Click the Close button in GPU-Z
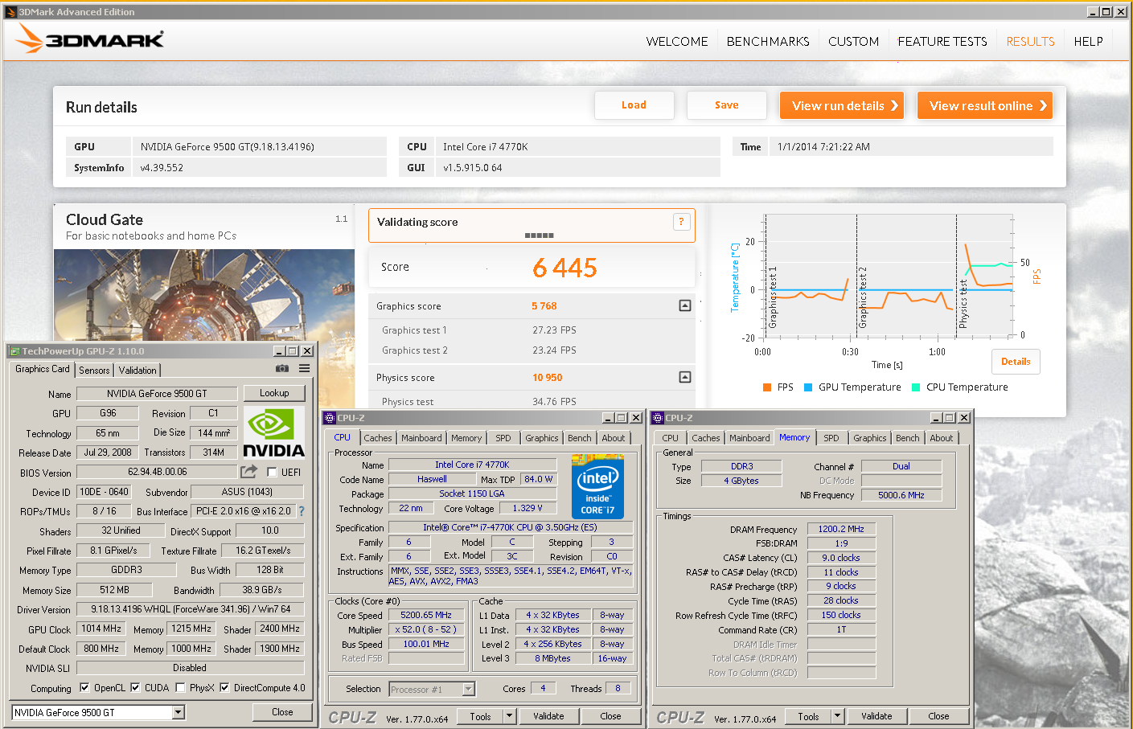The image size is (1133, 729). (282, 712)
